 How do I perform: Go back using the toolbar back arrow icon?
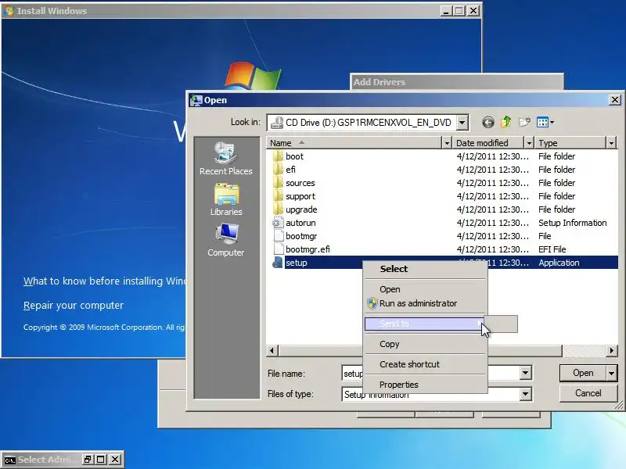coord(487,122)
